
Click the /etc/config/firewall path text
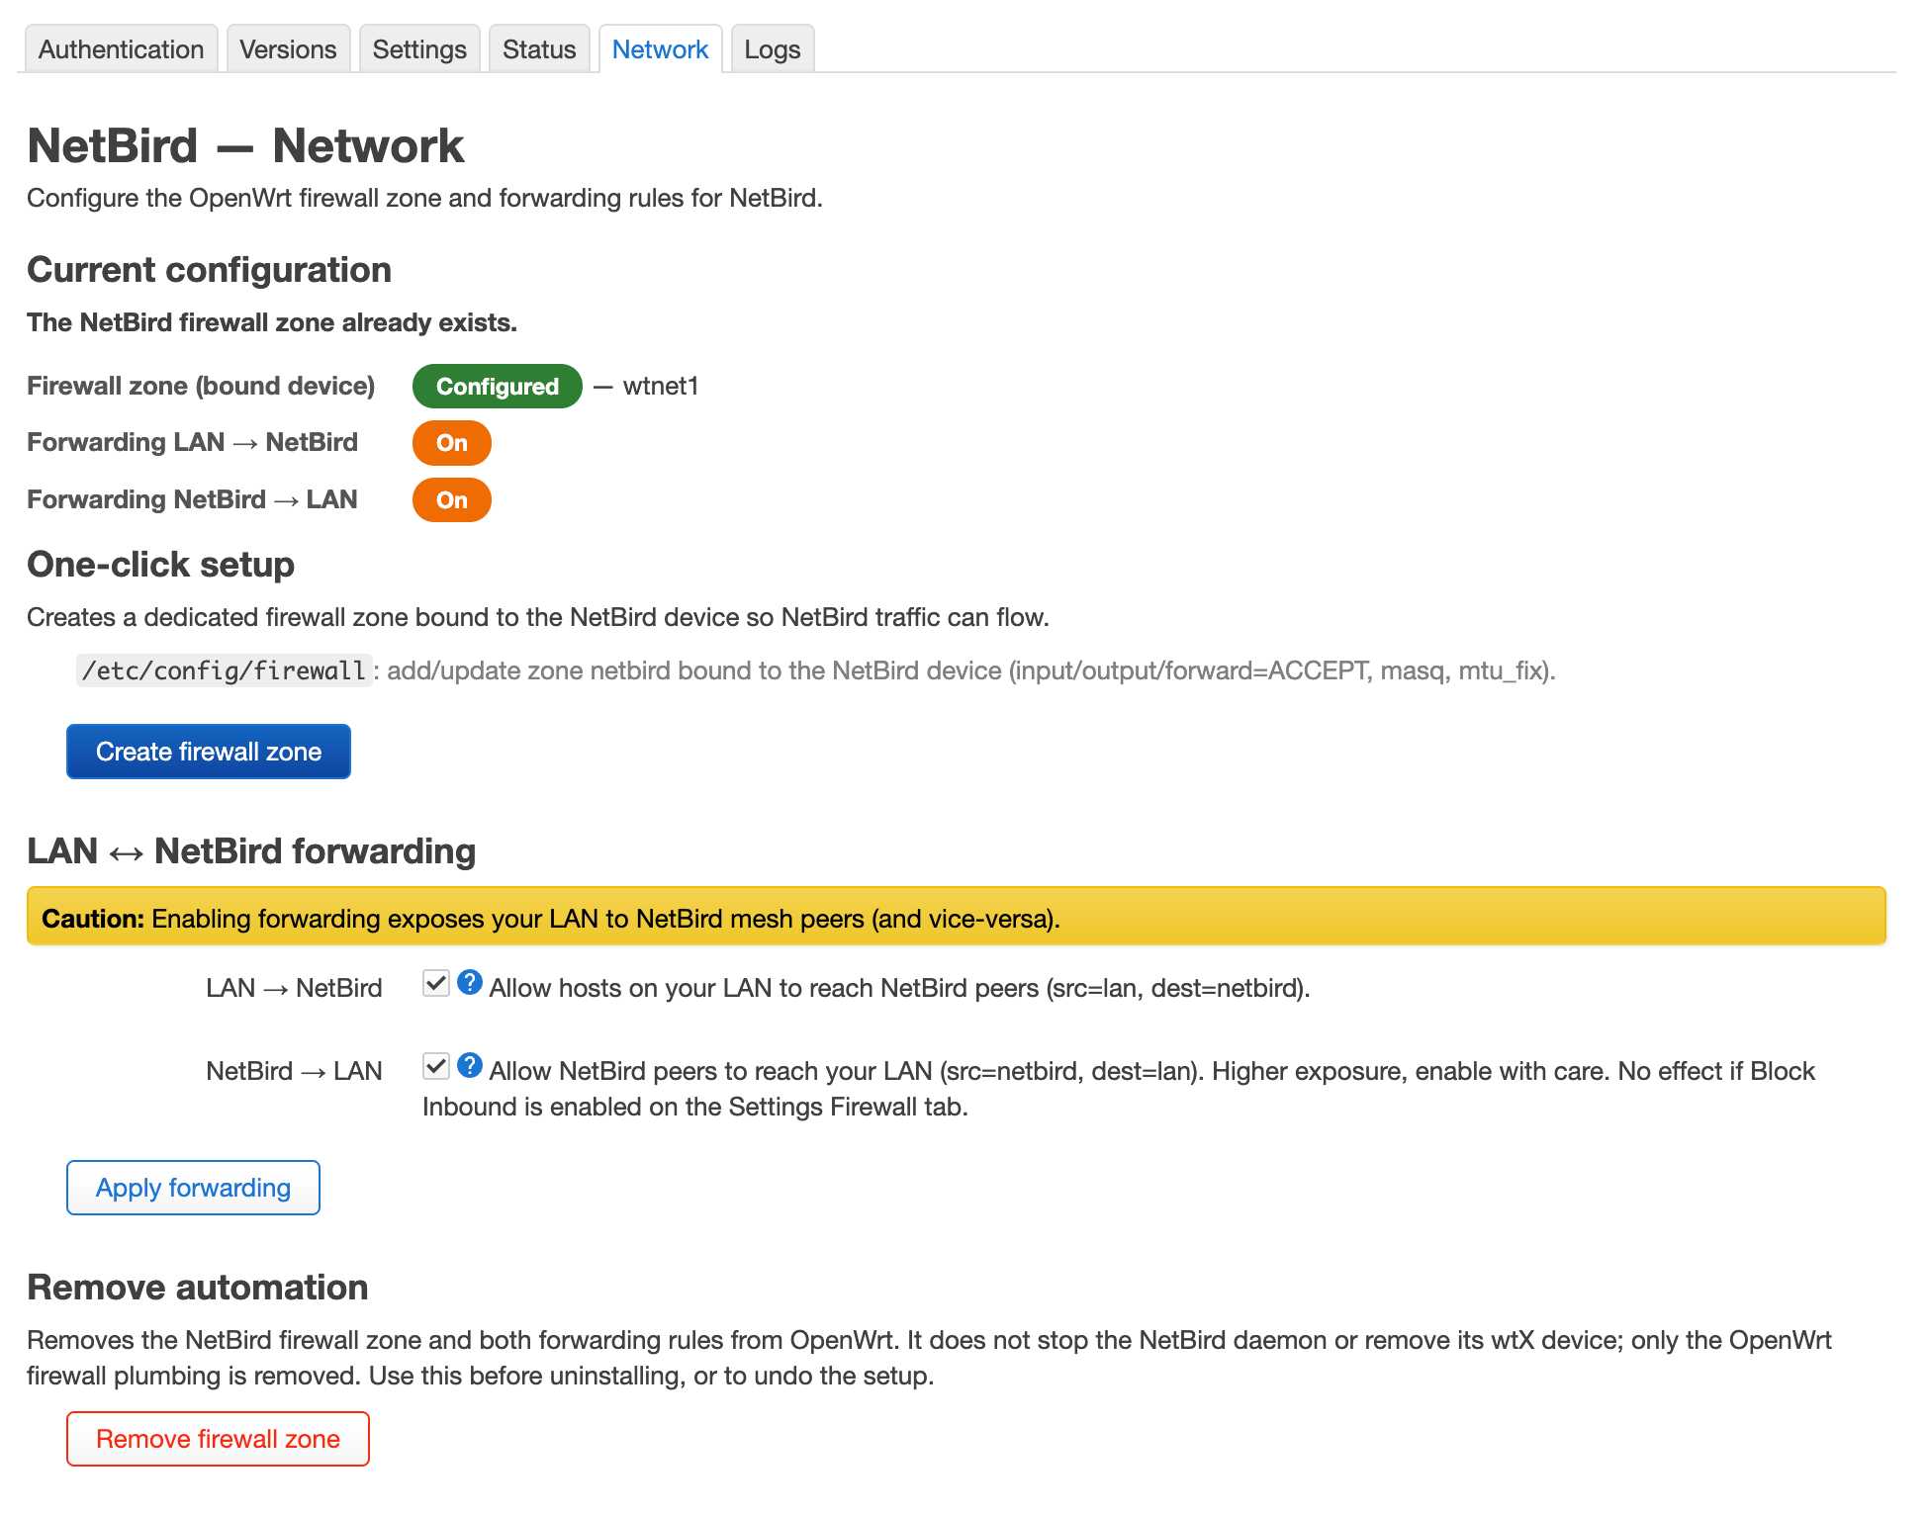[225, 670]
